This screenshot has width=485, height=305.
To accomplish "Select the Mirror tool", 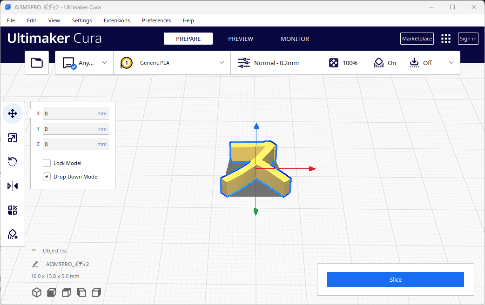I will pos(13,186).
